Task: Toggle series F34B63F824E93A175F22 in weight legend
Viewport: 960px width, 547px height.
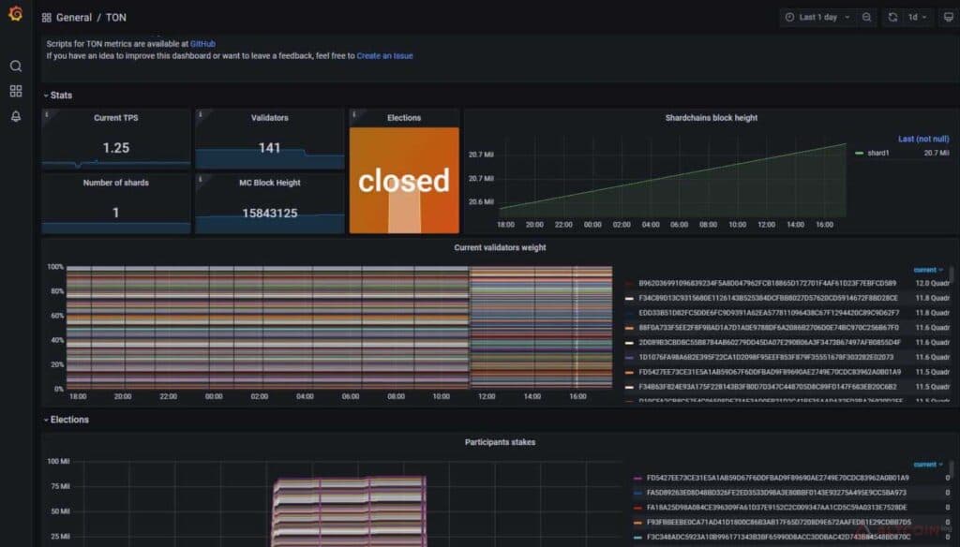Action: pyautogui.click(x=768, y=387)
